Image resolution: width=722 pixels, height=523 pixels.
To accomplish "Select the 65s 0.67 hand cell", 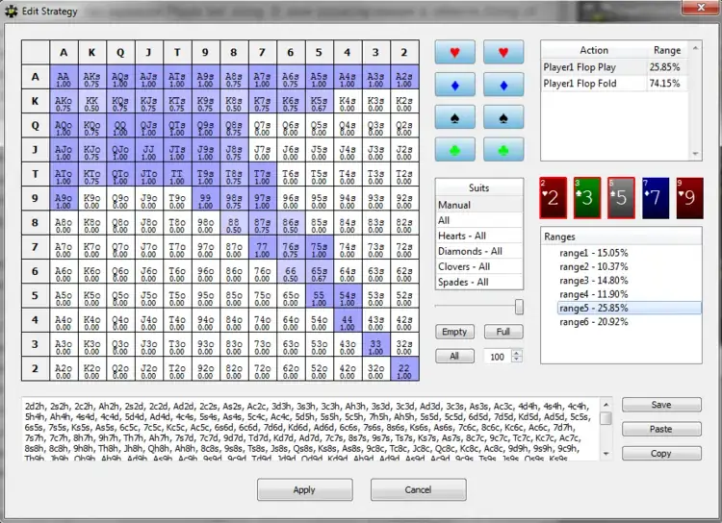I will point(319,272).
